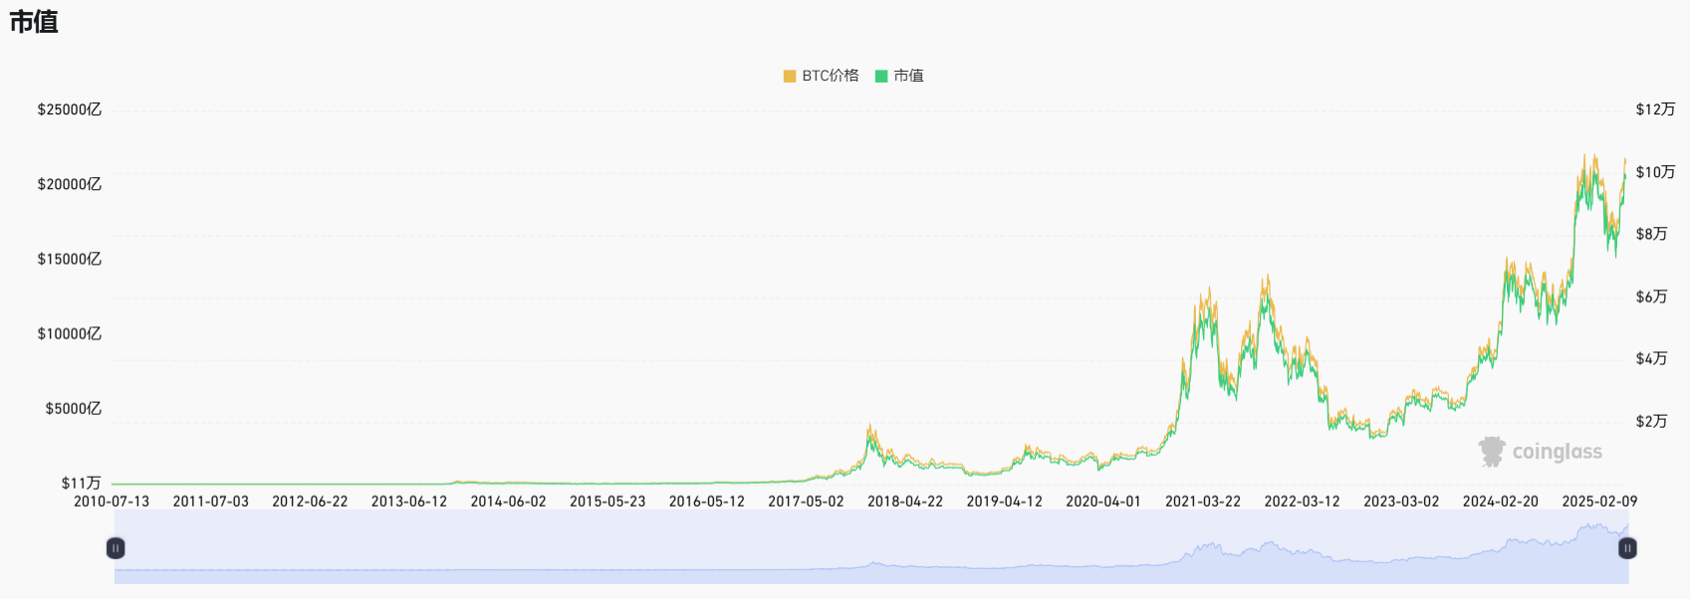Click the 2010-07-13 date axis label

112,501
